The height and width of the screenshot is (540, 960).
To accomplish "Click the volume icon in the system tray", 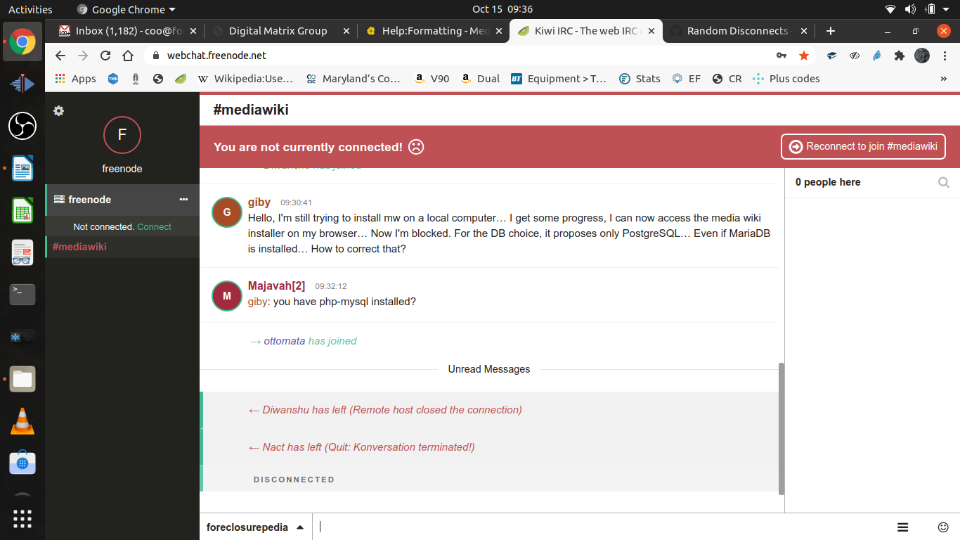I will [910, 9].
